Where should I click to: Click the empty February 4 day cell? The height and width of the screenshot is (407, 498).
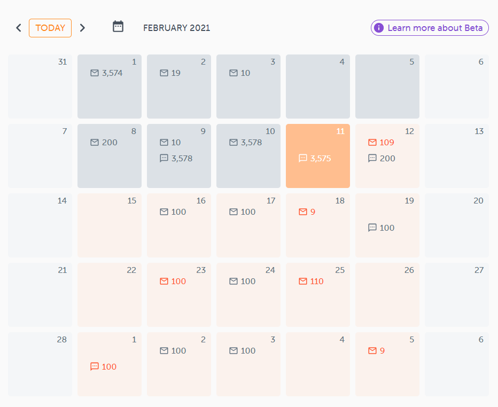tap(318, 87)
